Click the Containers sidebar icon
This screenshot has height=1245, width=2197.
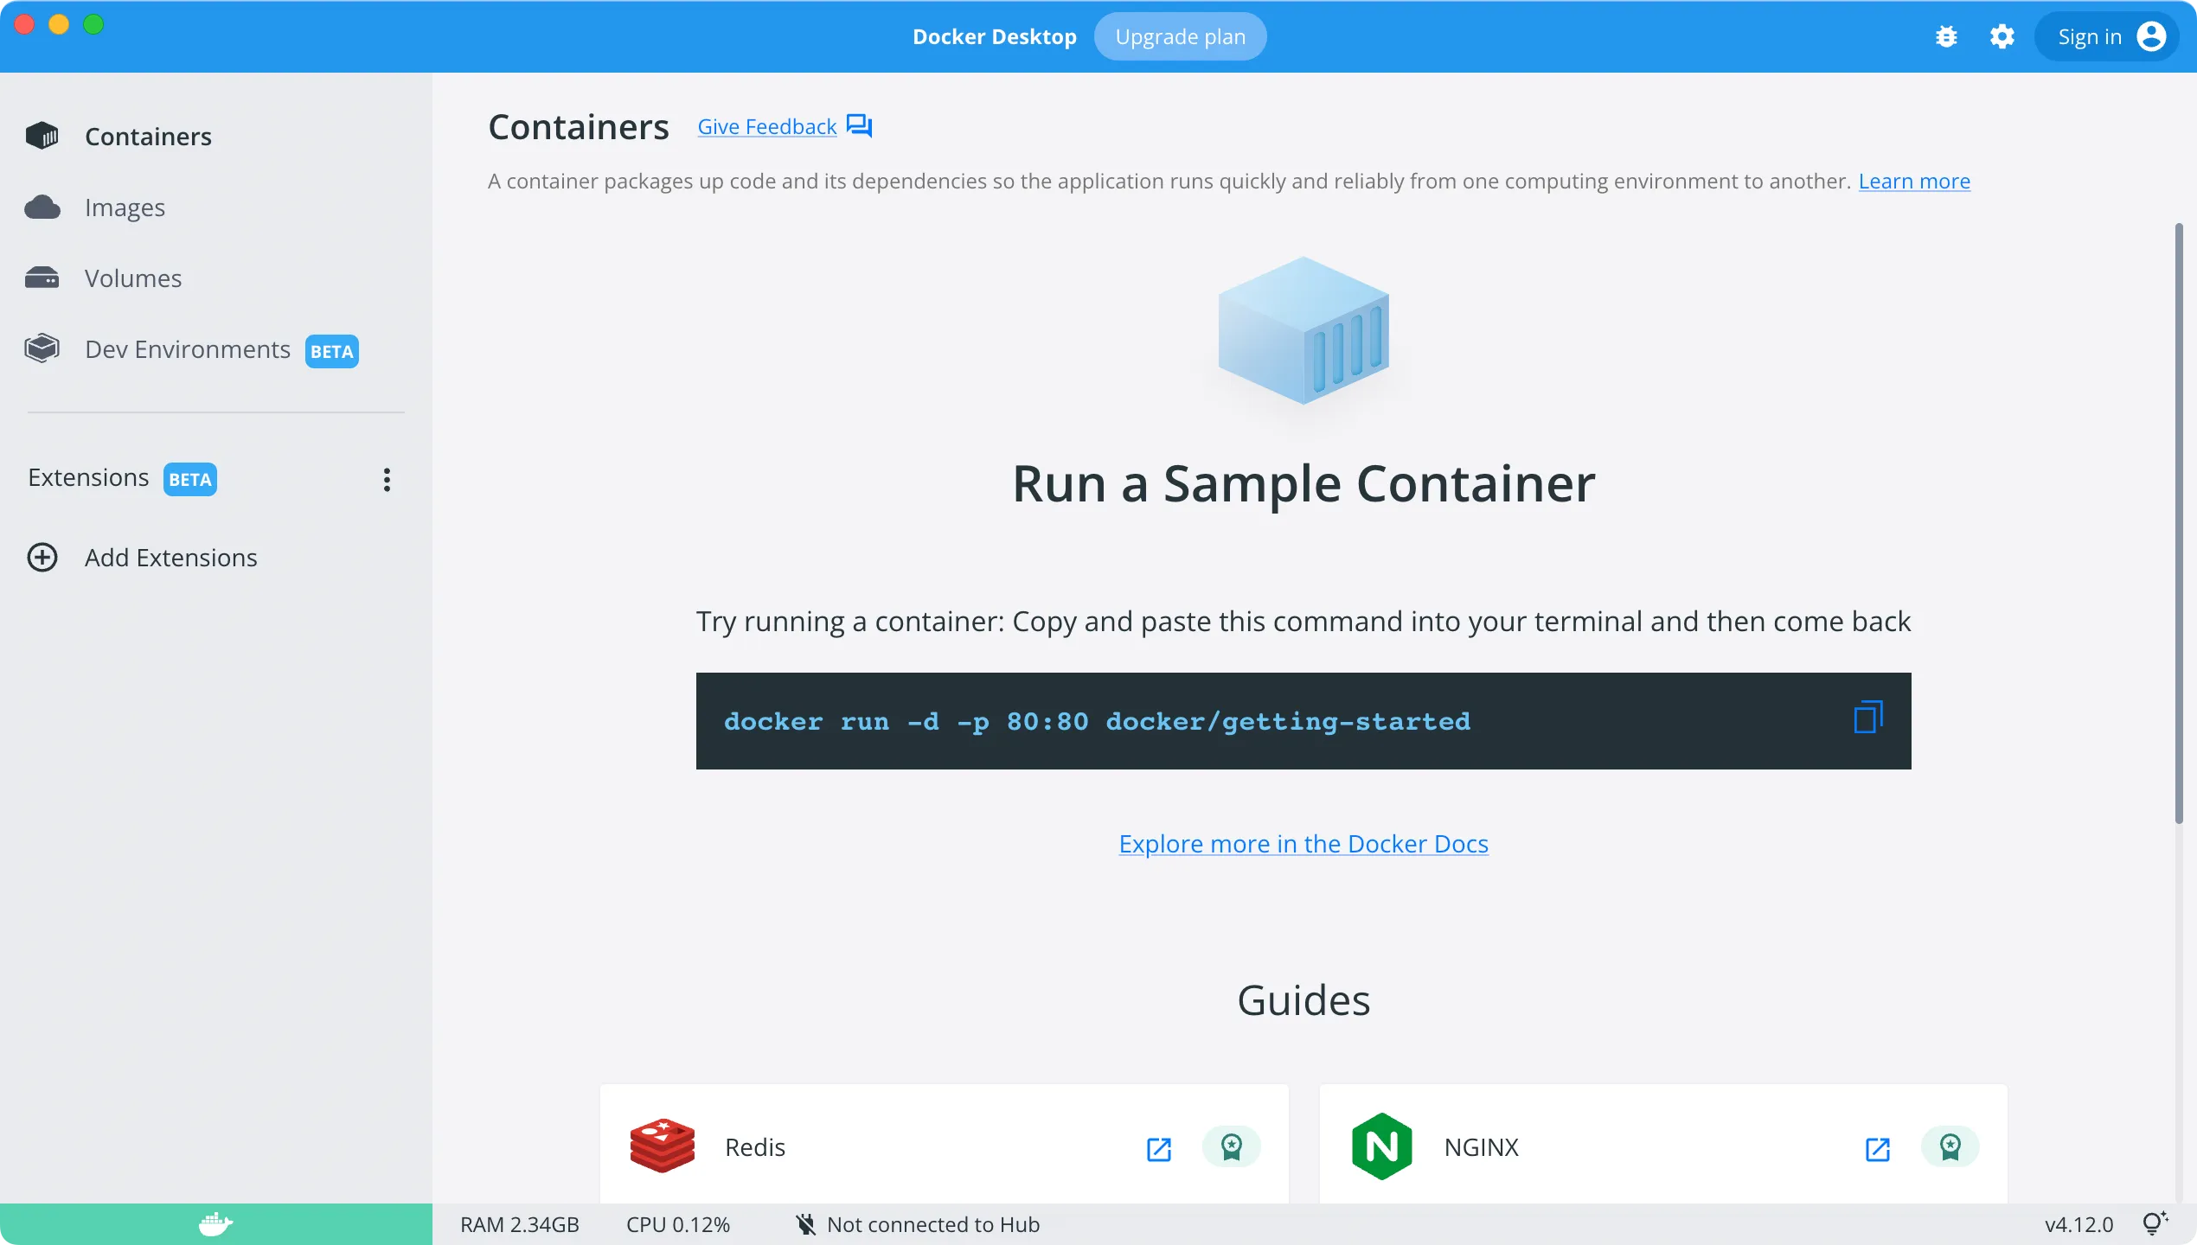pyautogui.click(x=44, y=136)
